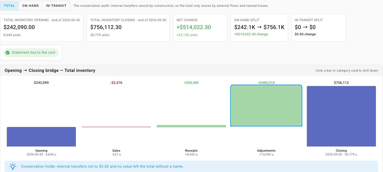Click the +$514,022.30 net change figure
The width and height of the screenshot is (383, 172).
[x=194, y=27]
